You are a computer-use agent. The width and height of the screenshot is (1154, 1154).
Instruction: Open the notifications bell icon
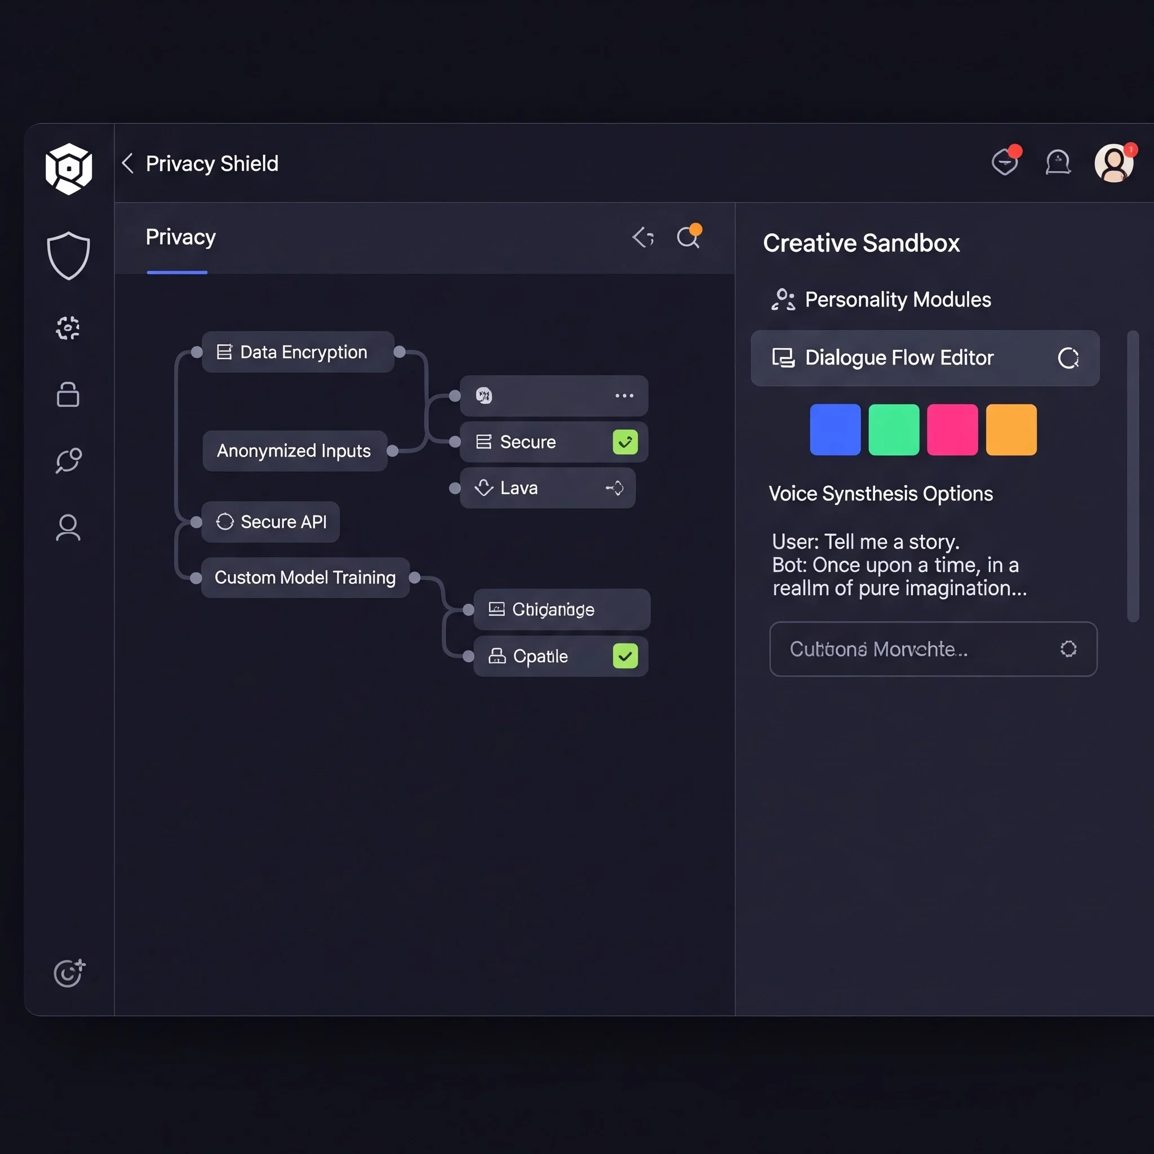click(1058, 162)
